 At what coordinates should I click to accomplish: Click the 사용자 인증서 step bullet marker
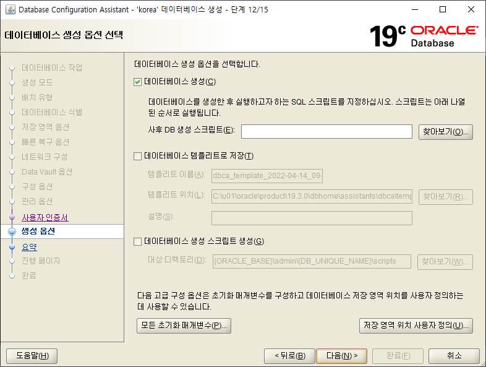(12, 217)
